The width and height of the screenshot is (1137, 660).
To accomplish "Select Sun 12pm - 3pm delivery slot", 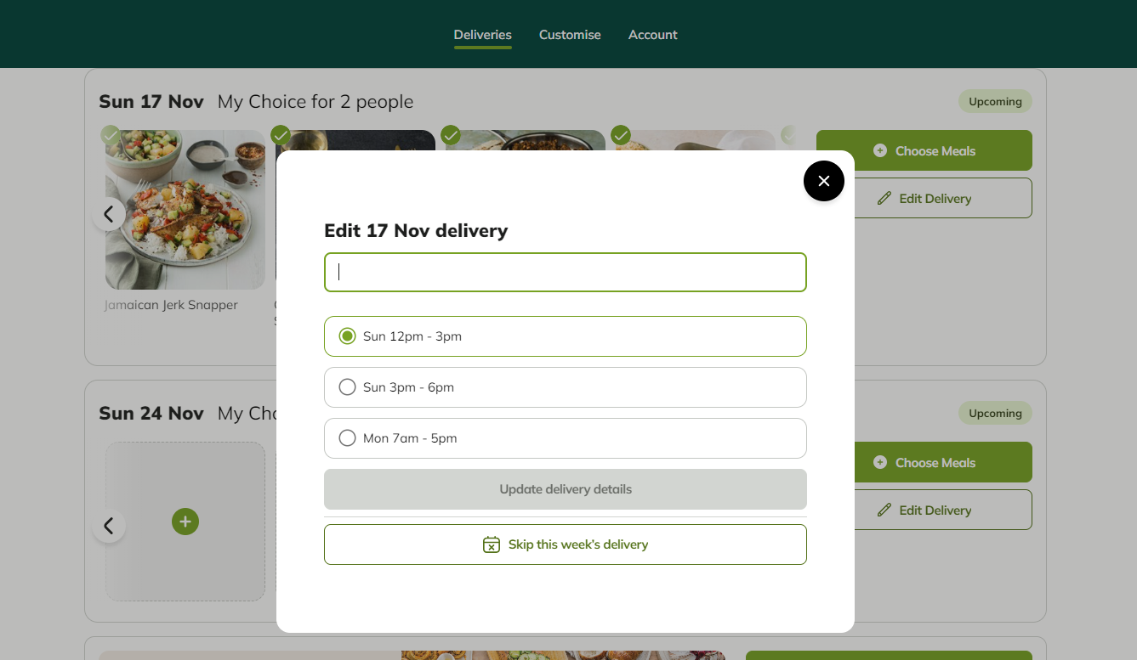I will coord(565,336).
